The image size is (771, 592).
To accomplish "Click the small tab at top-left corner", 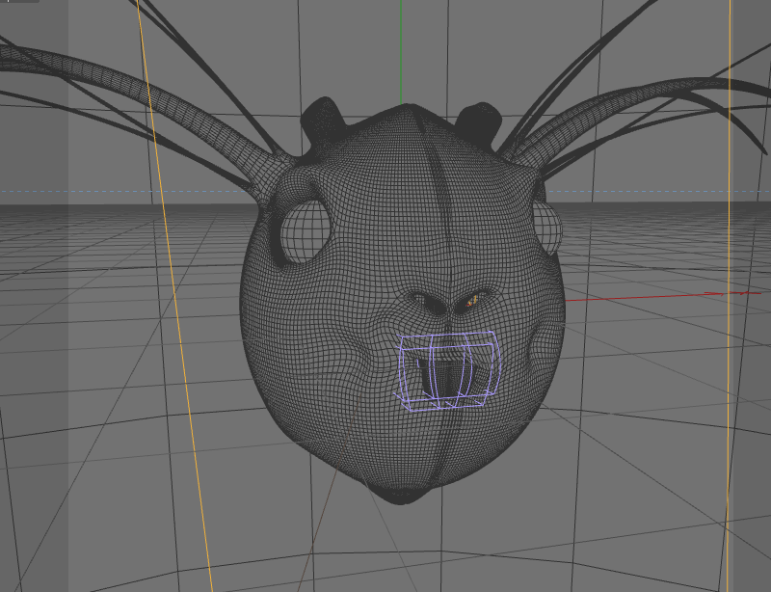I will (19, 2).
